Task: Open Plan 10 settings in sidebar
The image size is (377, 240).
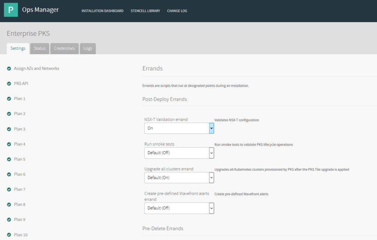Action: (21, 235)
